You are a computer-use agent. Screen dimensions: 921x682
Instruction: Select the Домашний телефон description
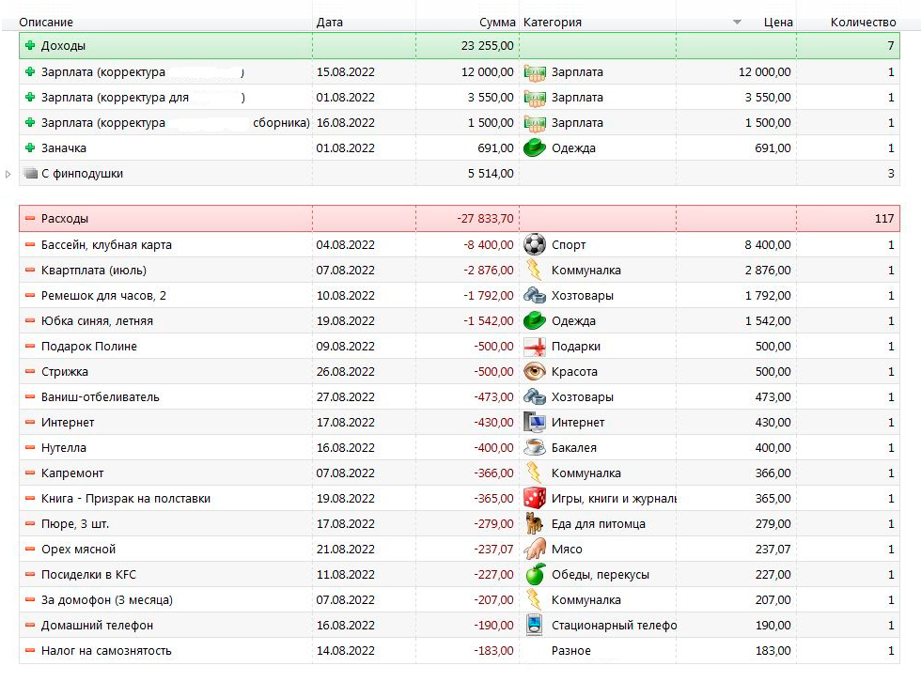97,625
